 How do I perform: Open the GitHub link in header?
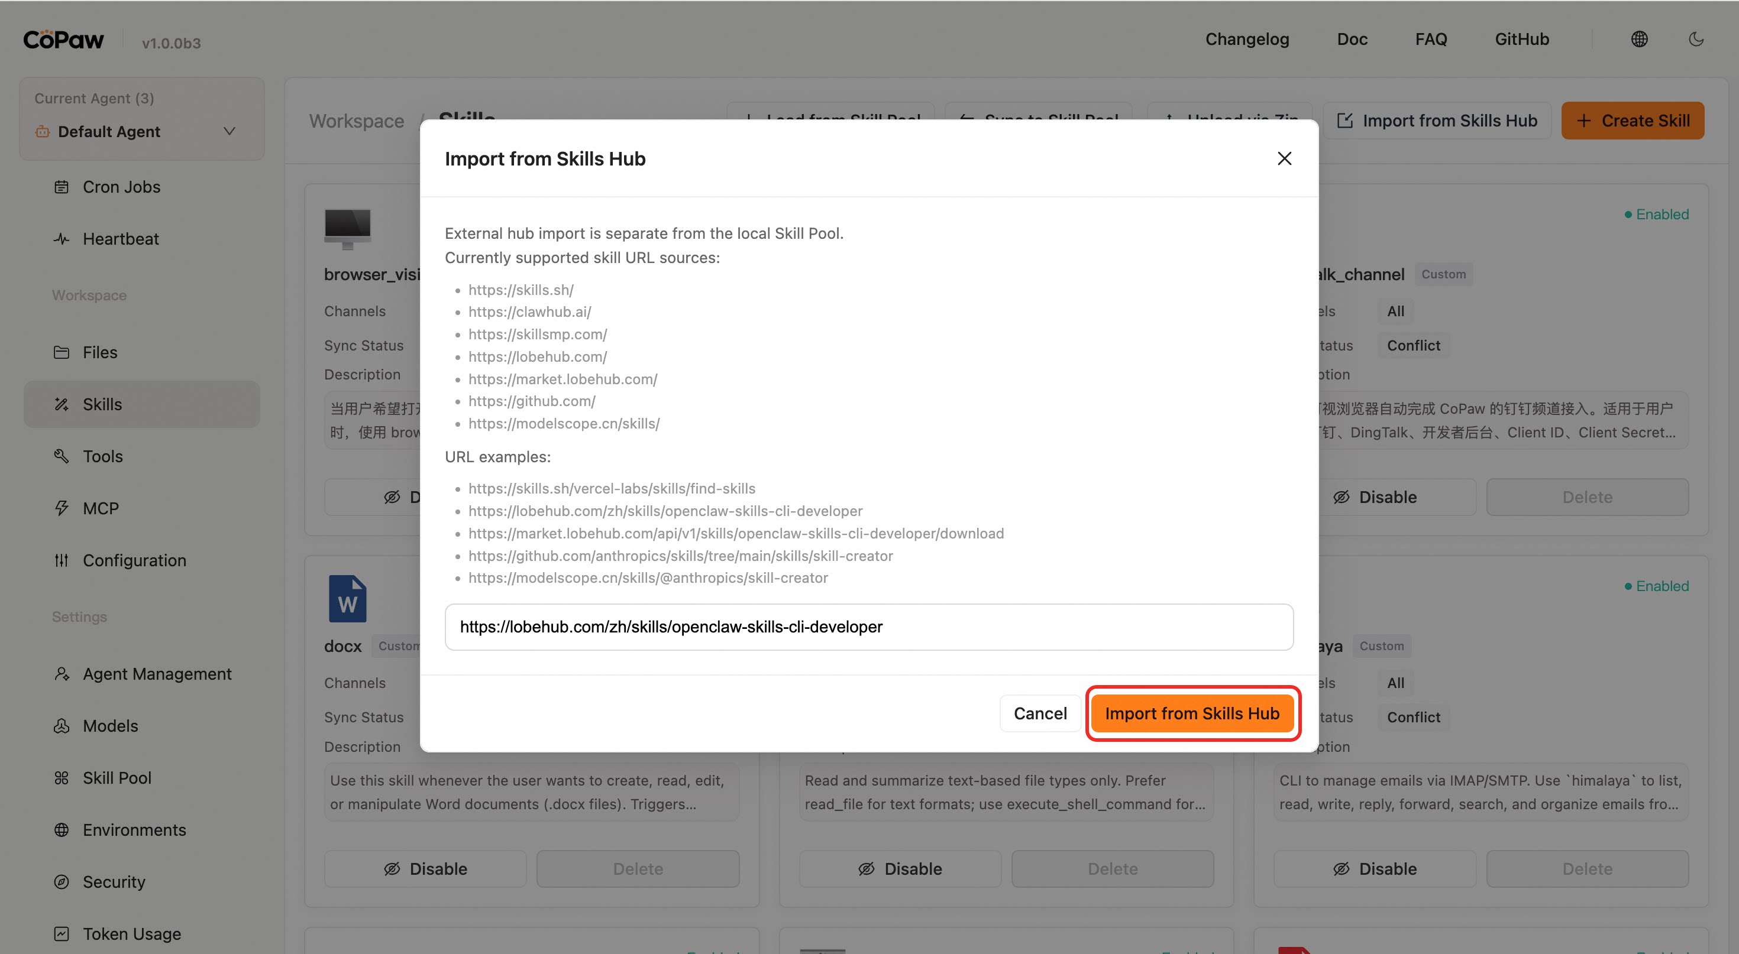pos(1521,39)
